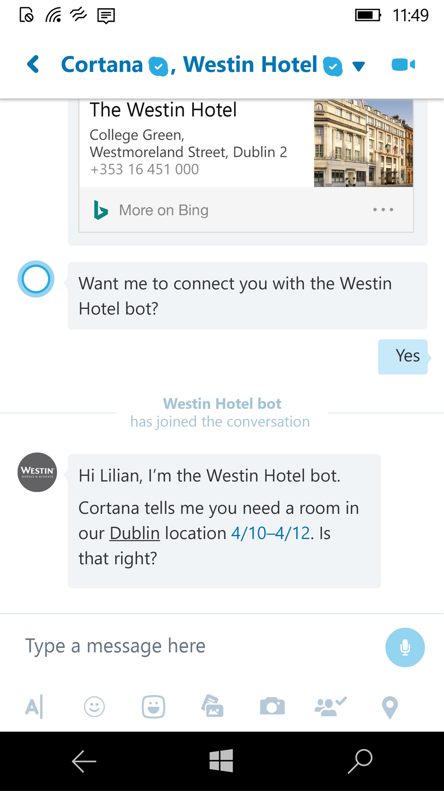Open the text formatting tool

tap(34, 706)
